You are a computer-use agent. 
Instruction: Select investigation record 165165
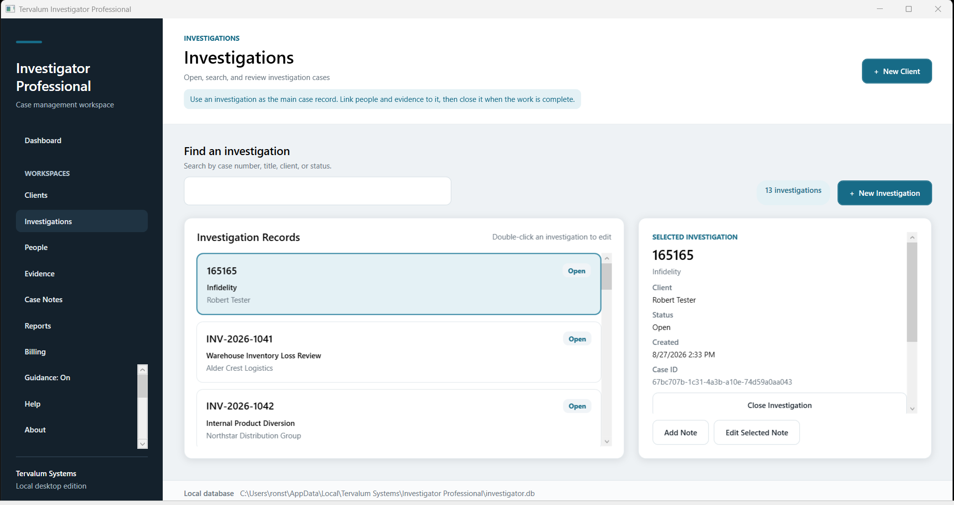[399, 284]
